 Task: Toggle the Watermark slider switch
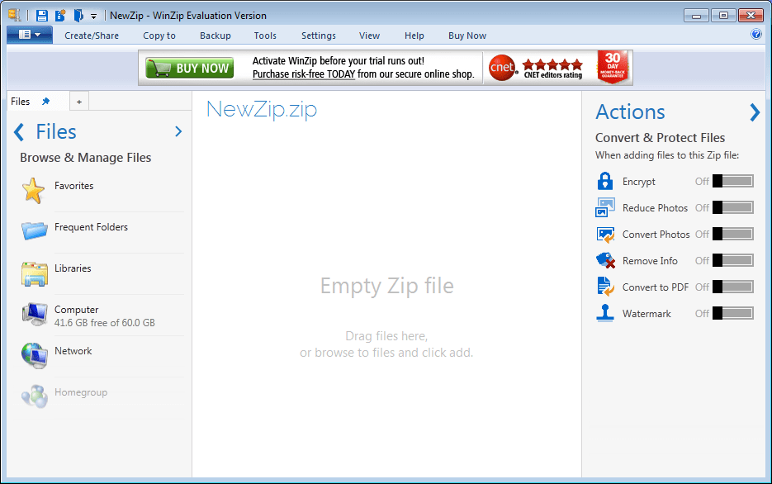pos(734,313)
